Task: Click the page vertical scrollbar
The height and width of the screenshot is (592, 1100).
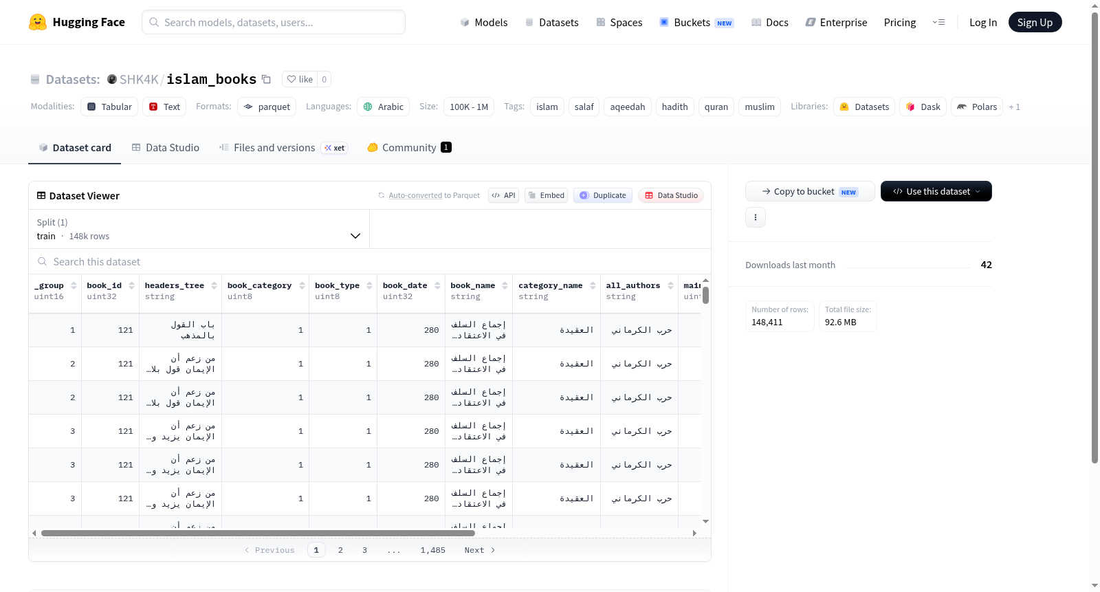Action: [x=1094, y=237]
